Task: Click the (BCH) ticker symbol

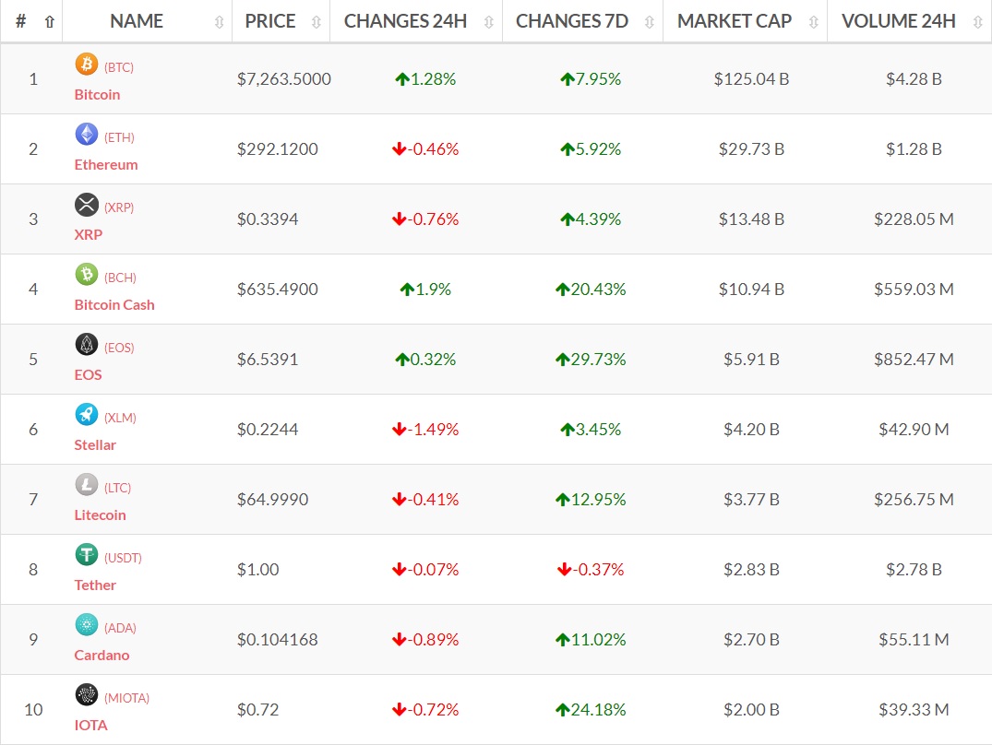Action: click(120, 278)
